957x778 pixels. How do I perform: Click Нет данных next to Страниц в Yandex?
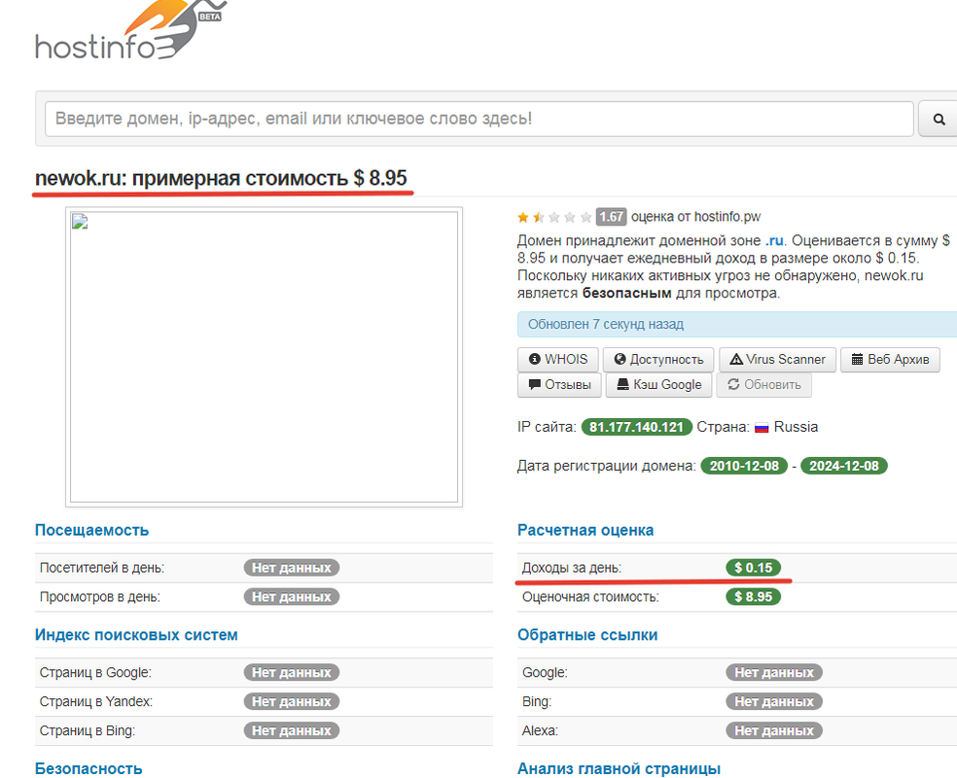[x=292, y=702]
